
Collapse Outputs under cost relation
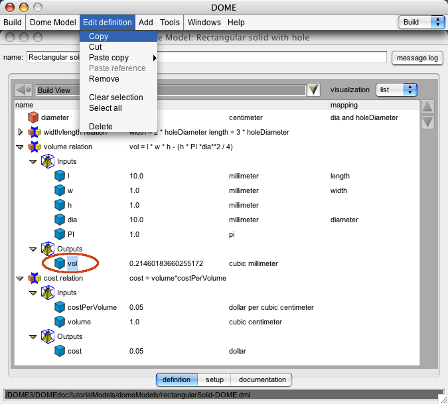33,337
